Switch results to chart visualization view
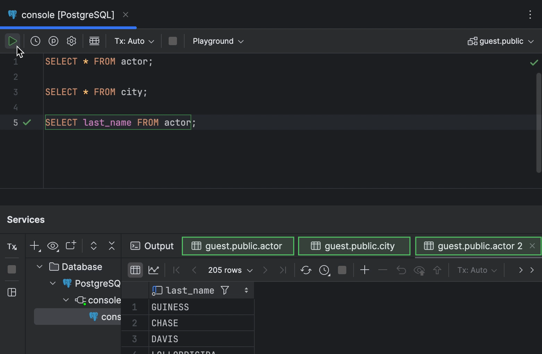This screenshot has height=354, width=542. coord(154,270)
